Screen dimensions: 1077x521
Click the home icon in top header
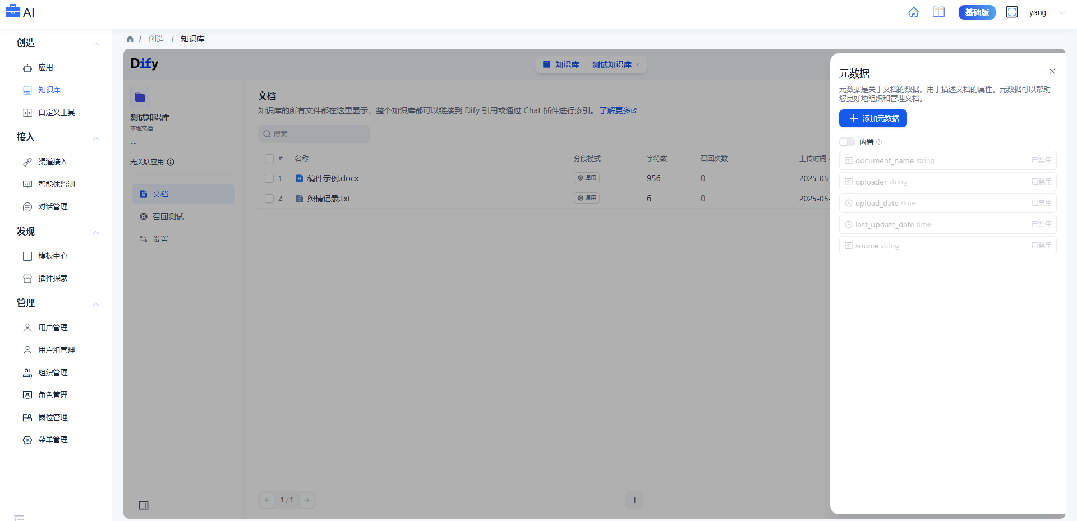click(x=914, y=12)
